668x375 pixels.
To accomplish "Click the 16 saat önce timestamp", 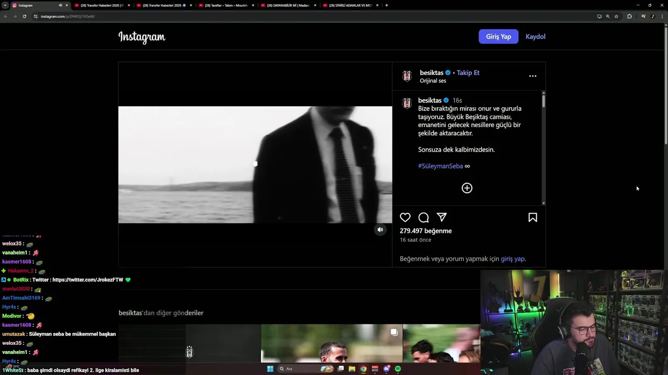I will tap(415, 240).
